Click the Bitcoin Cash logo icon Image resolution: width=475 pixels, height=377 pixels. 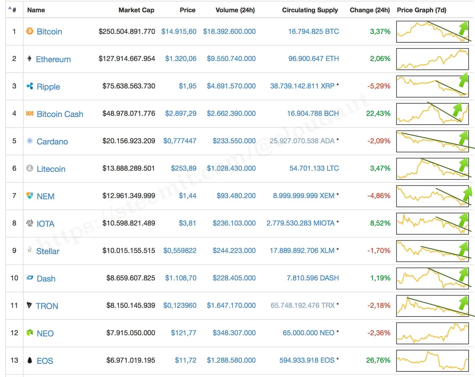[30, 113]
